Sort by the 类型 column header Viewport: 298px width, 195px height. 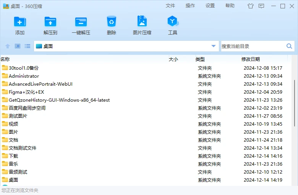tap(200, 59)
